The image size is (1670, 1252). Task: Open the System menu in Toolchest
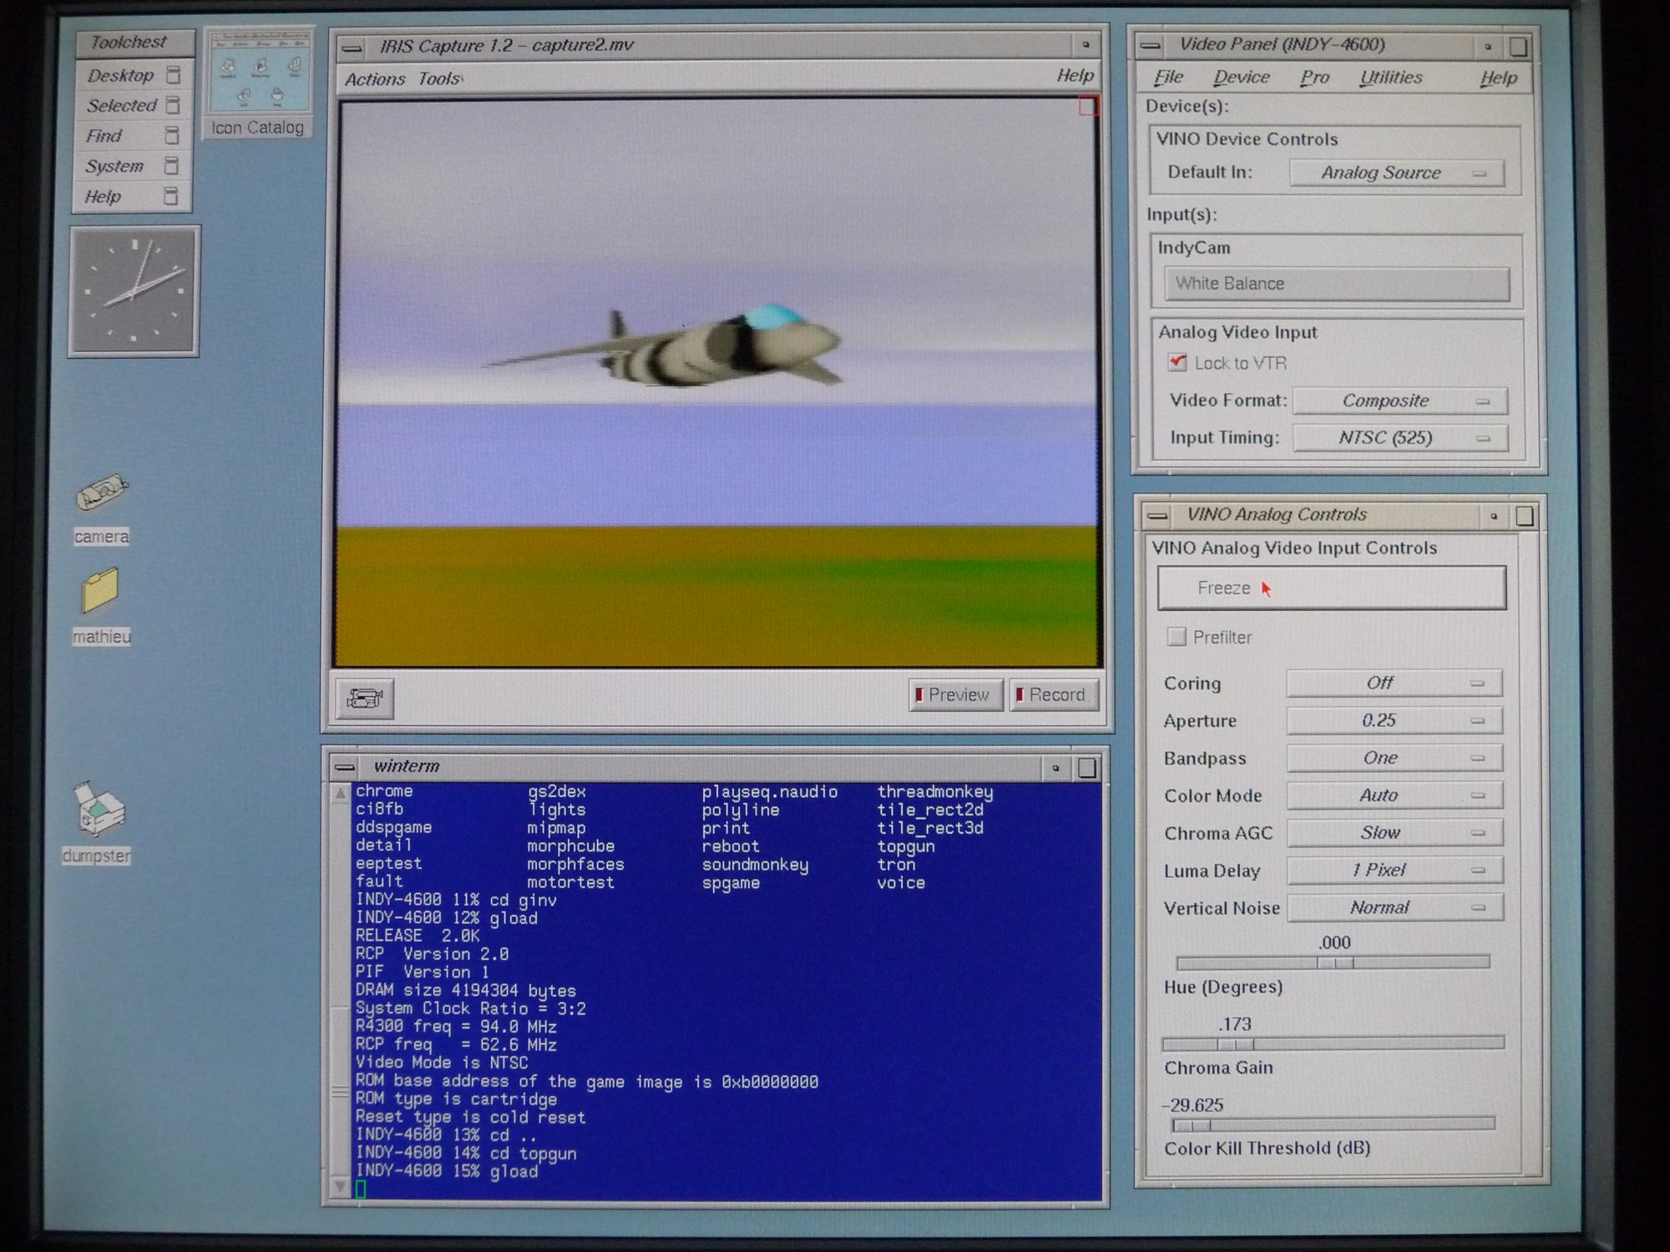[x=114, y=166]
